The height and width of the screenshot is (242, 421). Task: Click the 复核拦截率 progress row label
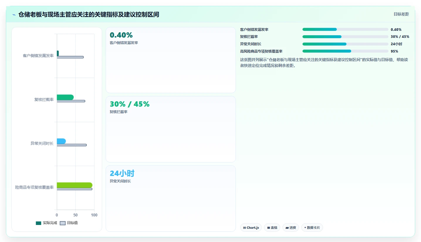pyautogui.click(x=249, y=37)
